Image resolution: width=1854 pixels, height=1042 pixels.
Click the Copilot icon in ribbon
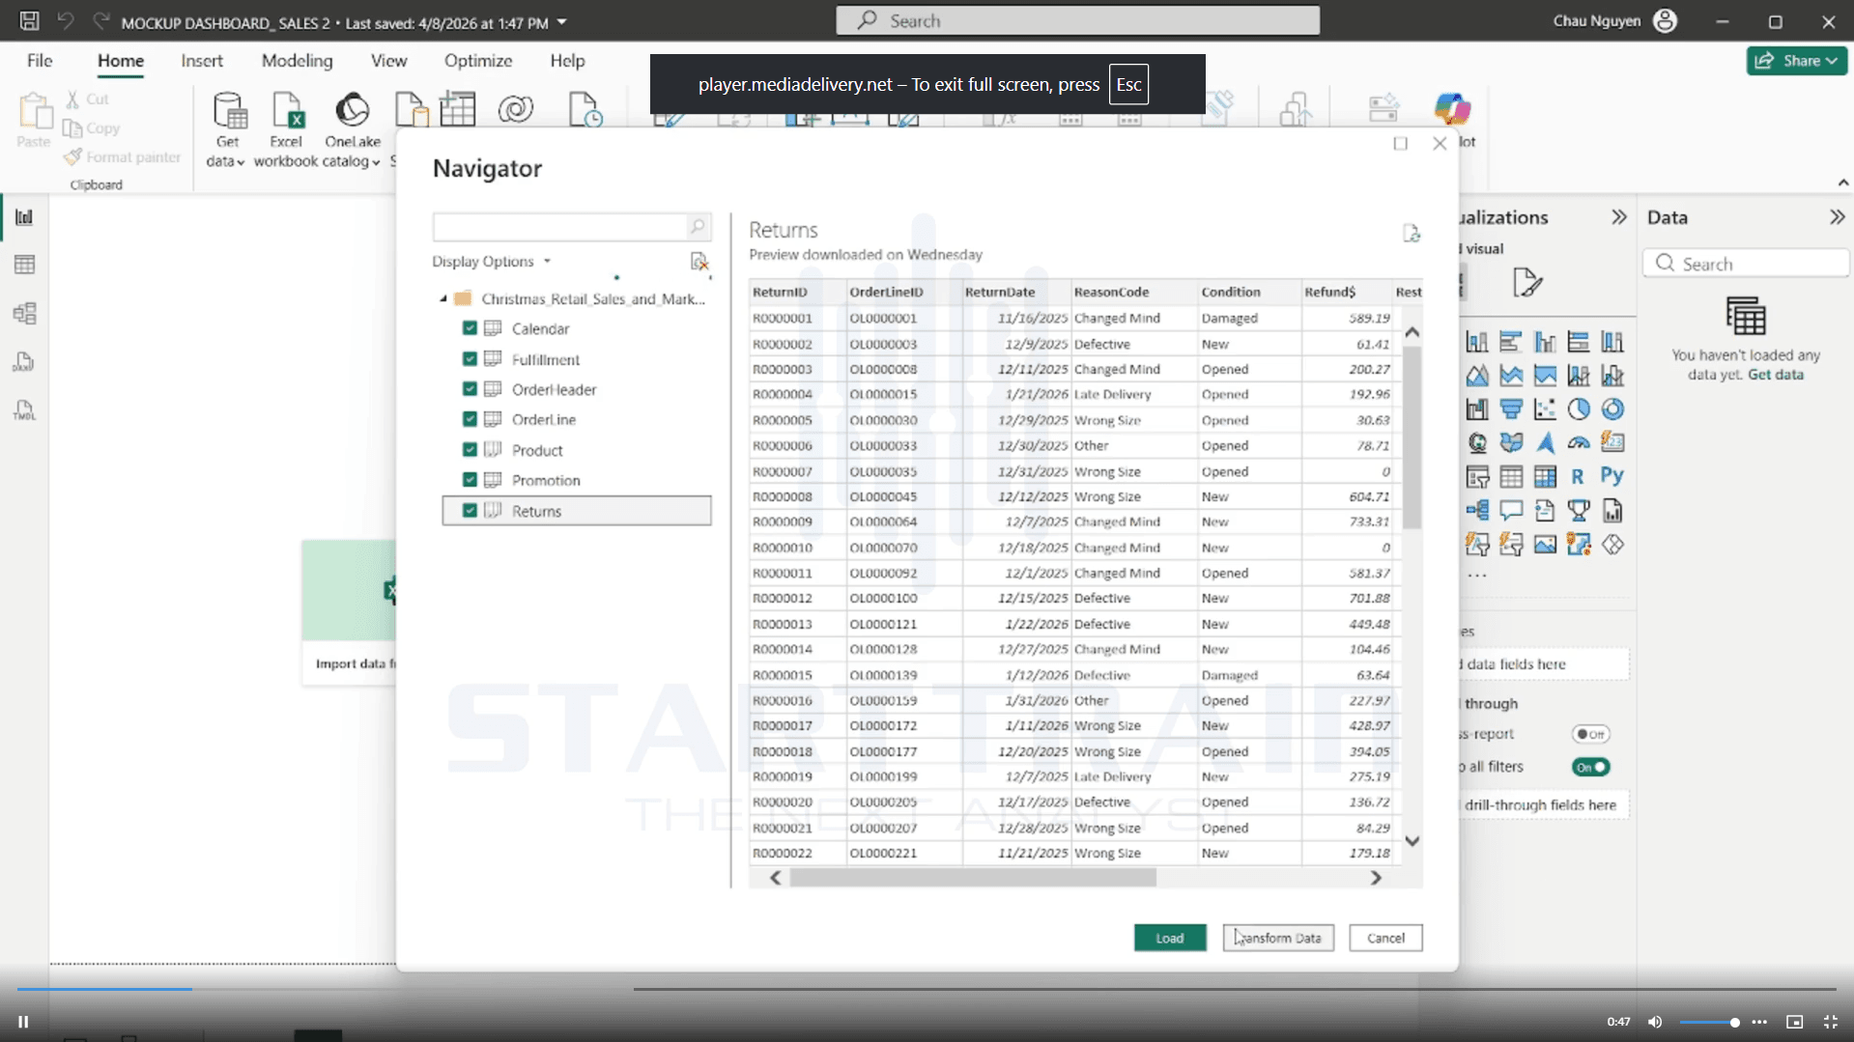pos(1452,108)
